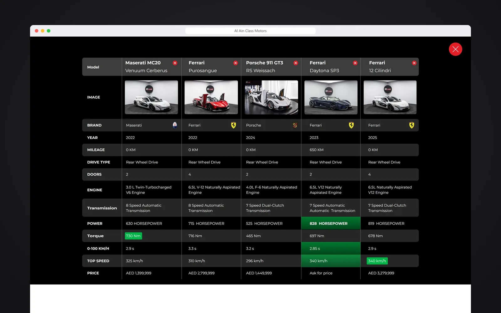Click the TOP SPEED row label
Screen dimensions: 501x313
tap(98, 261)
